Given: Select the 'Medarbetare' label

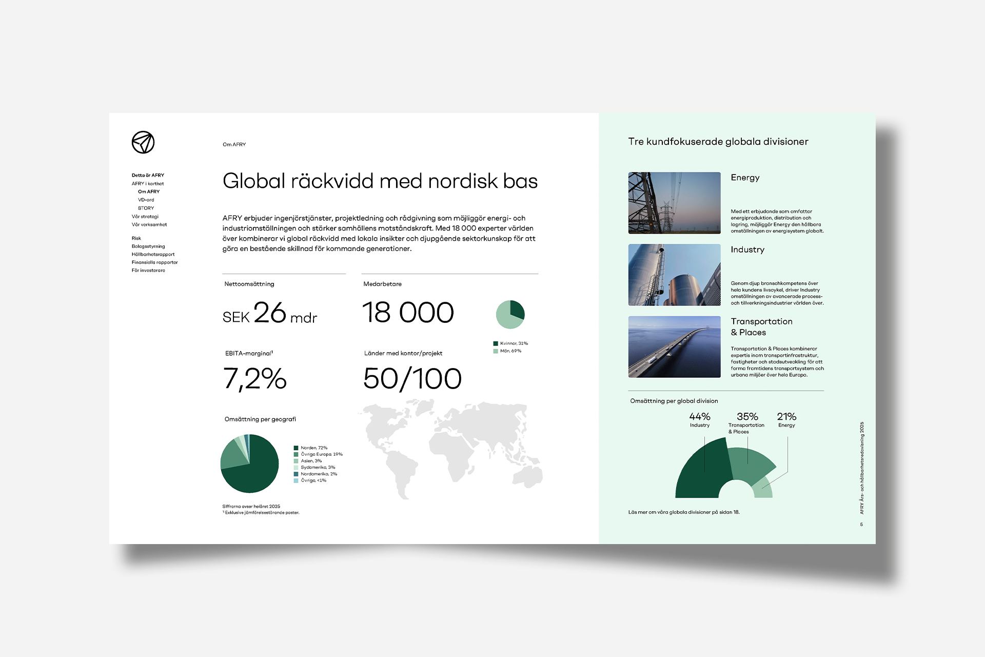Looking at the screenshot, I should pyautogui.click(x=383, y=284).
